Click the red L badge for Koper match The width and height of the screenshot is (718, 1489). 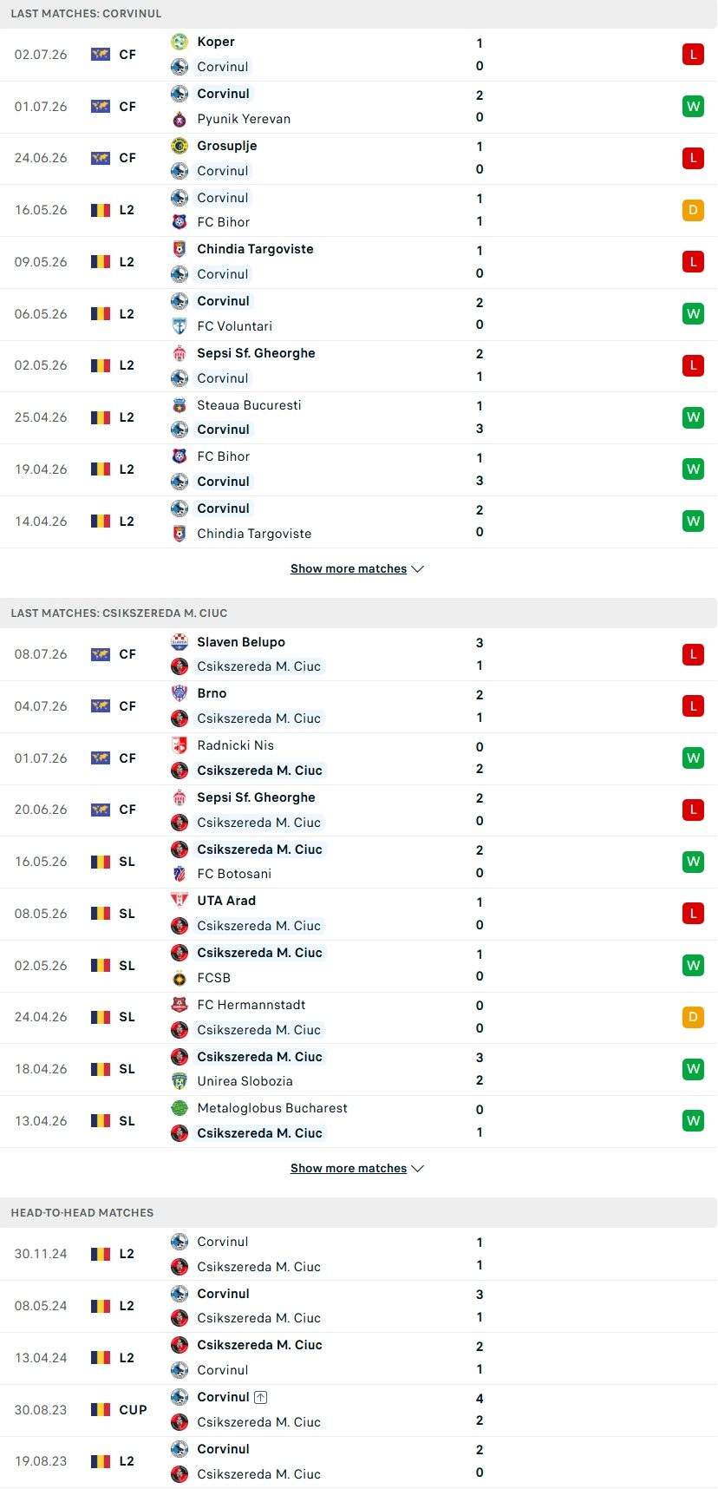click(x=693, y=55)
